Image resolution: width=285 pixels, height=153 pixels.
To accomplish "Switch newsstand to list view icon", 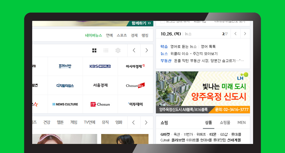I will 106,50.
